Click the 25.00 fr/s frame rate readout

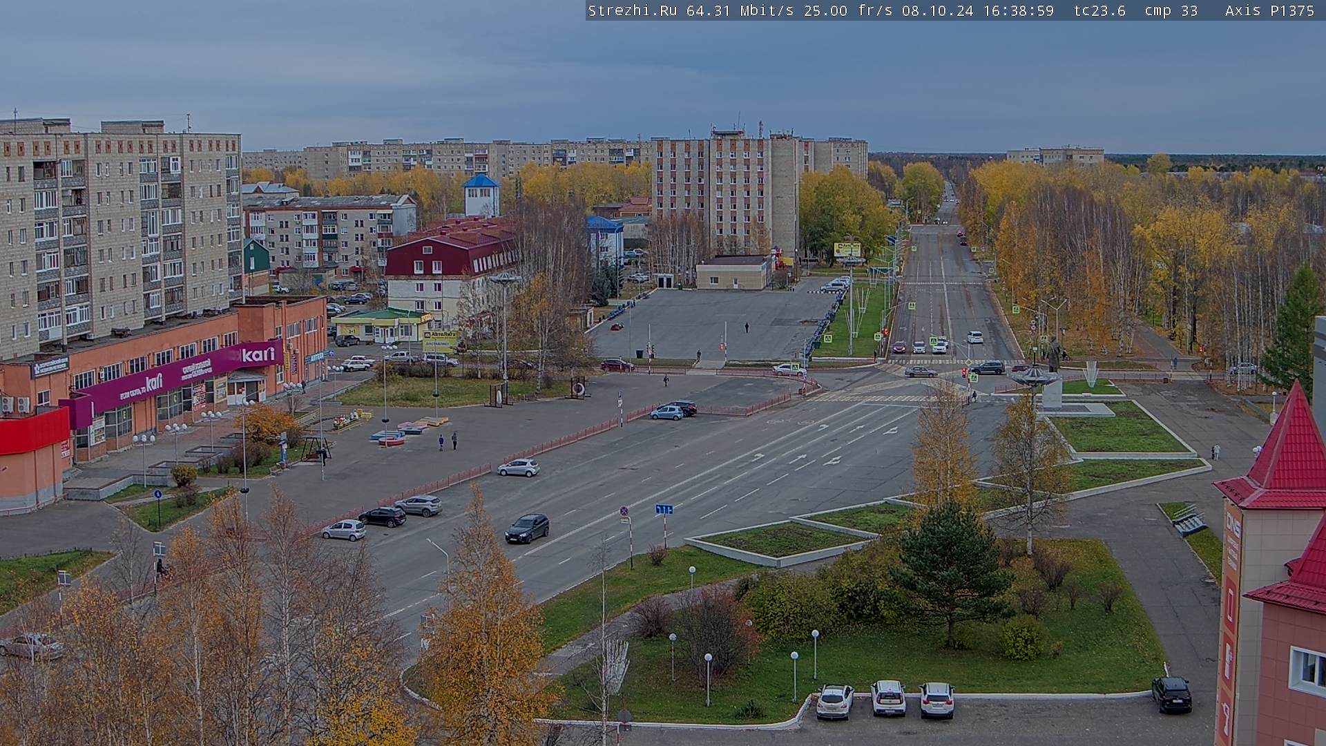tap(848, 10)
